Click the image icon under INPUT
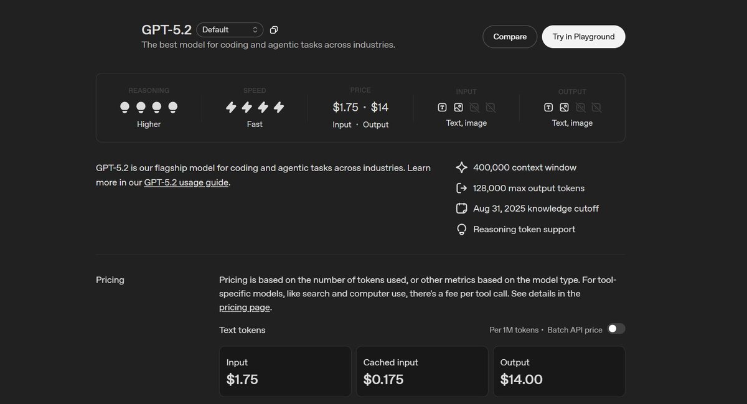Viewport: 747px width, 404px height. [459, 107]
